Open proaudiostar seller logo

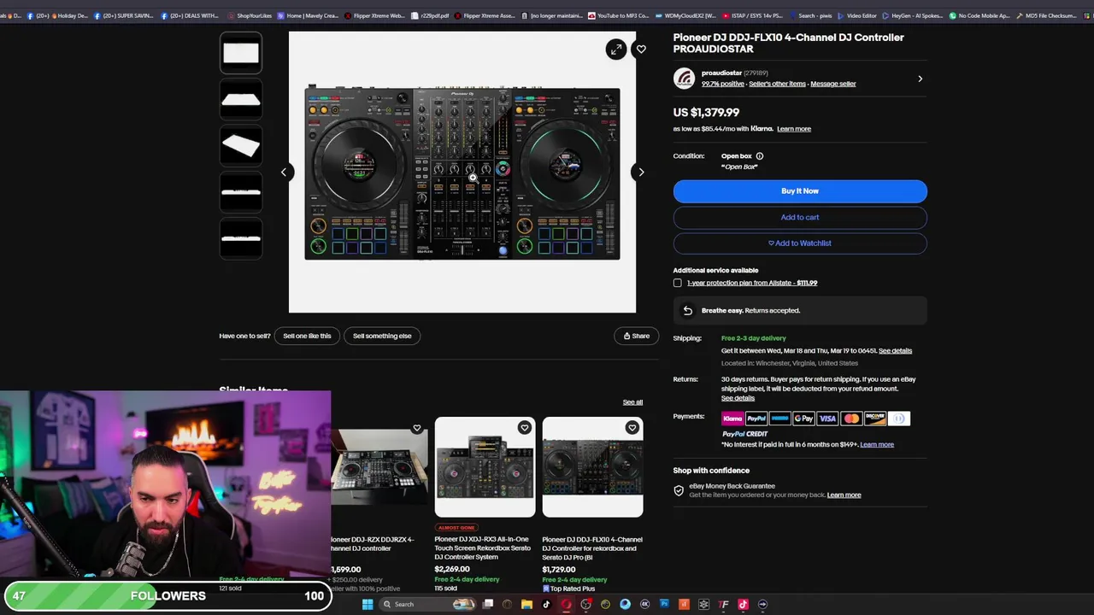pyautogui.click(x=684, y=79)
